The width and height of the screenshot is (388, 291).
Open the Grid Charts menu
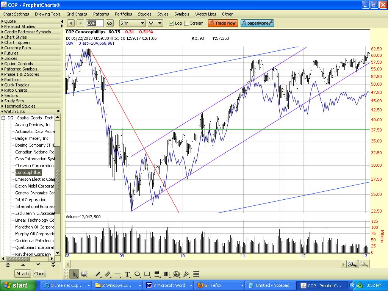click(x=77, y=14)
